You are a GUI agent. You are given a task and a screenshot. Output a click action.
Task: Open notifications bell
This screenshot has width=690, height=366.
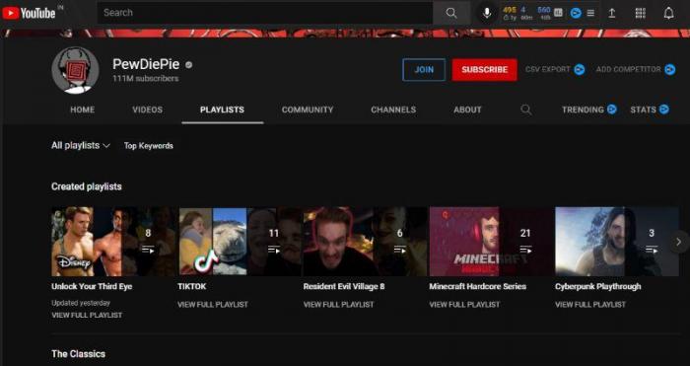pyautogui.click(x=669, y=13)
